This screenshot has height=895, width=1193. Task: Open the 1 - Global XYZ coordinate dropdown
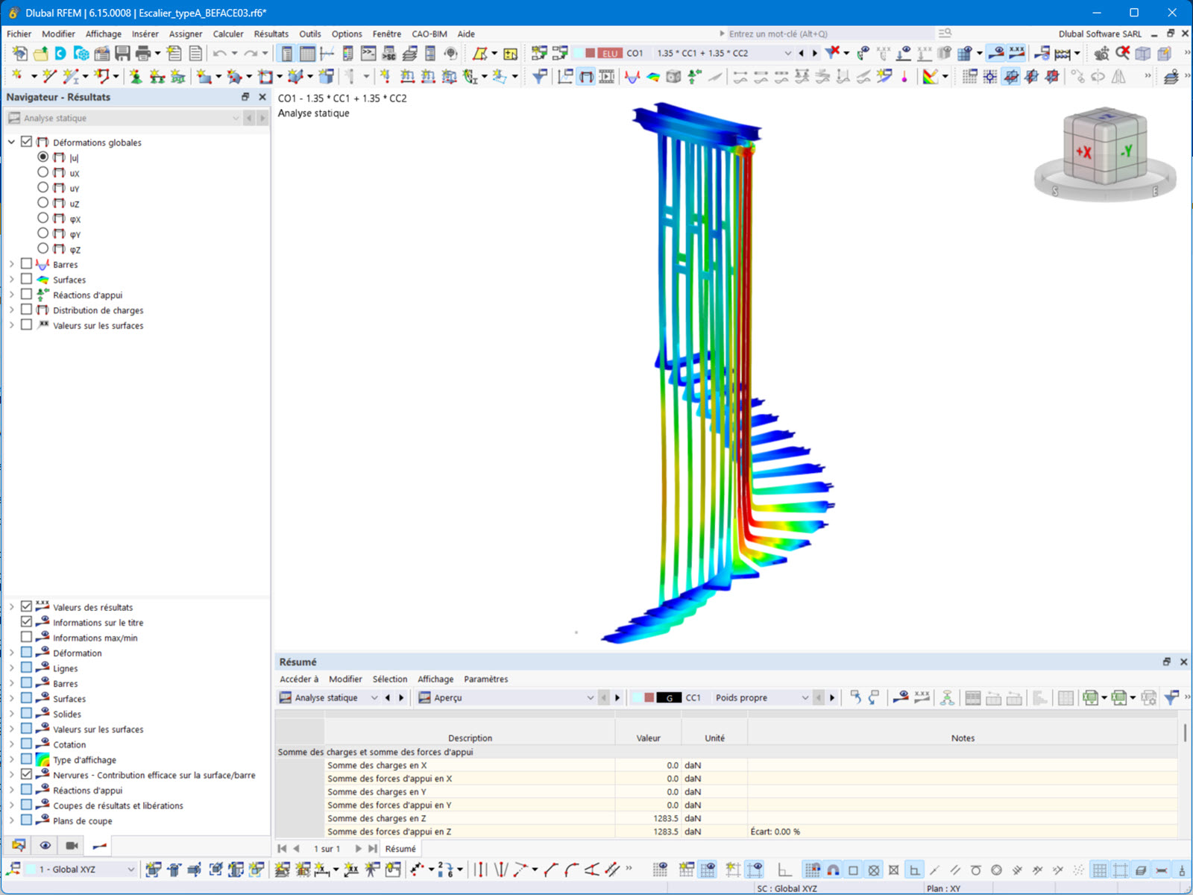[130, 870]
